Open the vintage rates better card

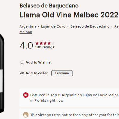click(69, 114)
